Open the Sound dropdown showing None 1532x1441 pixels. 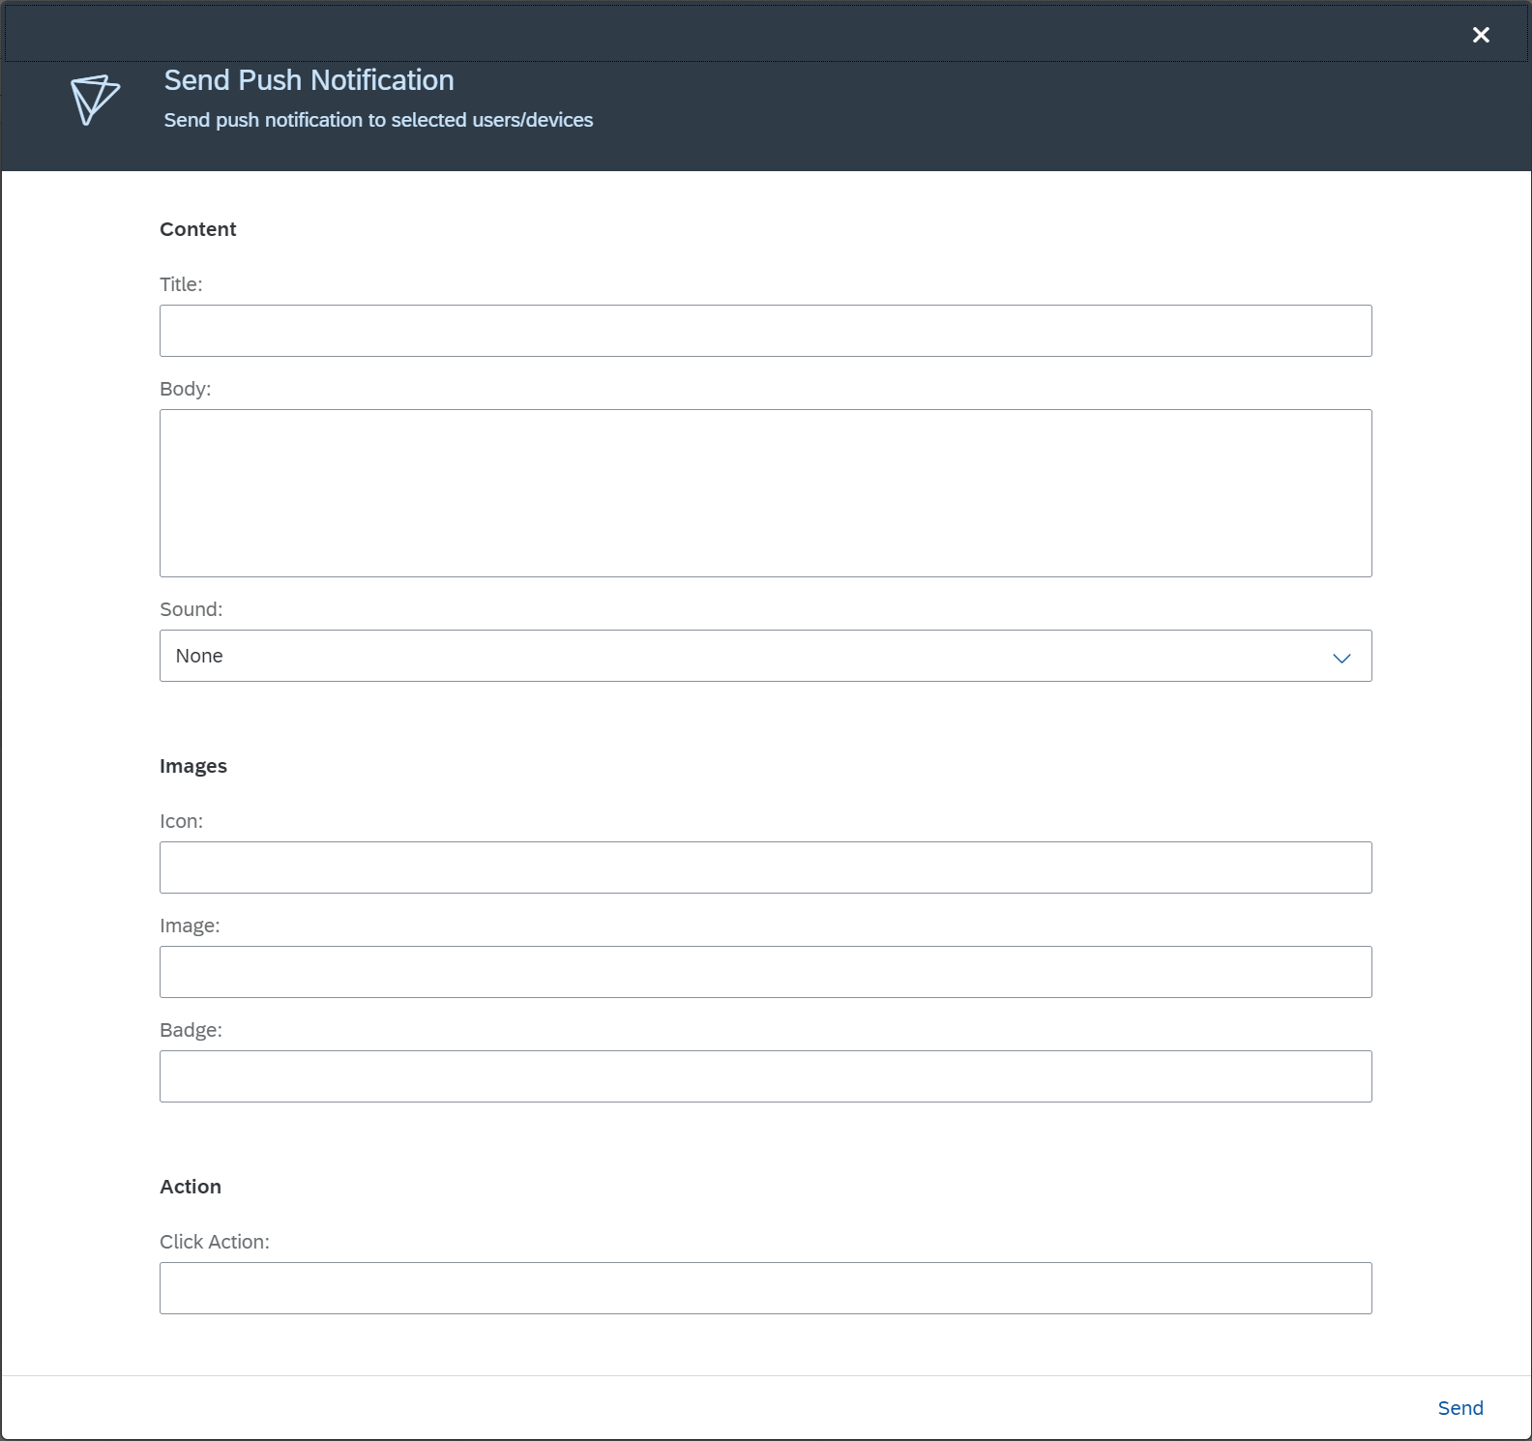[x=765, y=656]
